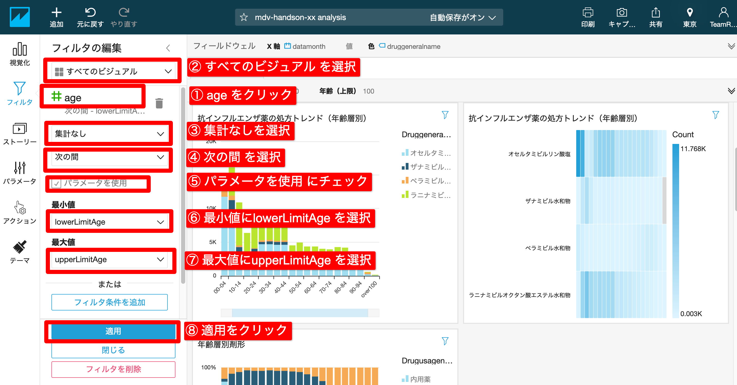Expand the field wells chevron
737x385 pixels.
point(731,46)
